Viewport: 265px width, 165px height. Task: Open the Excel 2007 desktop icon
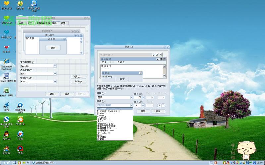tap(6, 91)
